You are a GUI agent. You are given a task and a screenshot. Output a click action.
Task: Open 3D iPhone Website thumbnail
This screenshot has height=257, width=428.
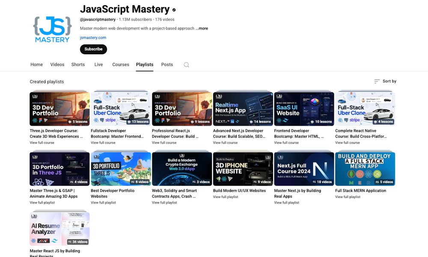[x=243, y=169]
